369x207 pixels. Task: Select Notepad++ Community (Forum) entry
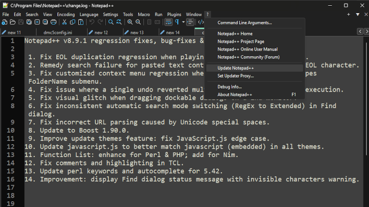click(x=255, y=57)
